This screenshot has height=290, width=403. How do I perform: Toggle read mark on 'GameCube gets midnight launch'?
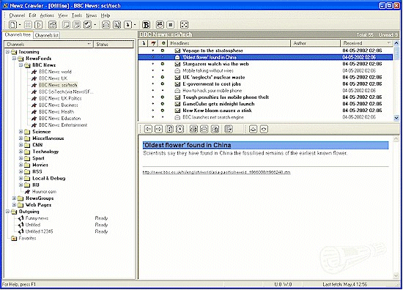click(163, 104)
